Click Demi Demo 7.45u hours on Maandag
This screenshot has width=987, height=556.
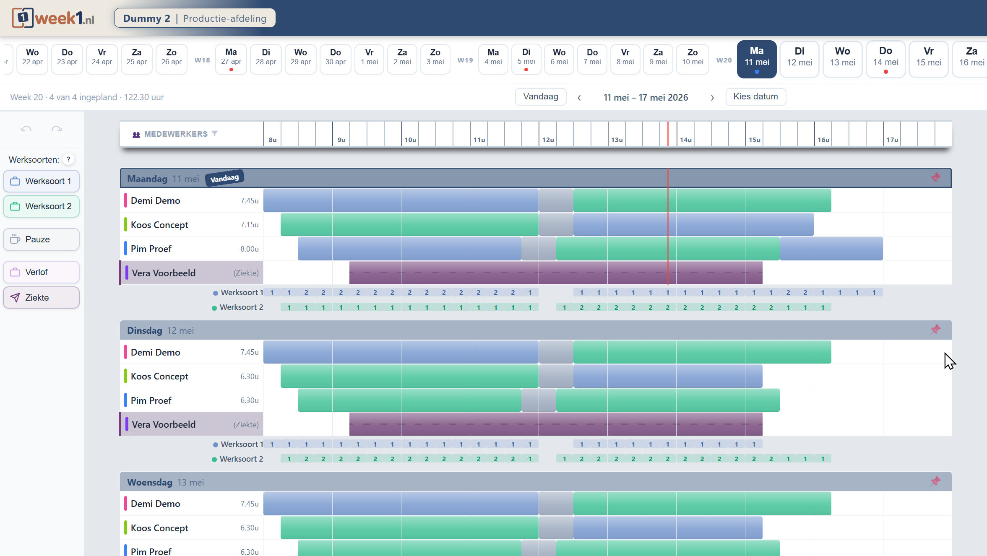tap(250, 201)
